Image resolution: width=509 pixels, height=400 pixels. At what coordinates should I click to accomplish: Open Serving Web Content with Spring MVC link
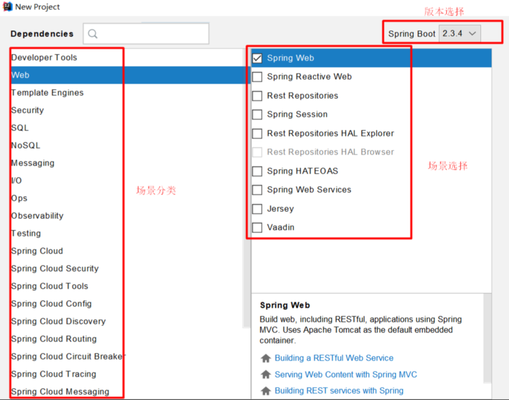(346, 374)
